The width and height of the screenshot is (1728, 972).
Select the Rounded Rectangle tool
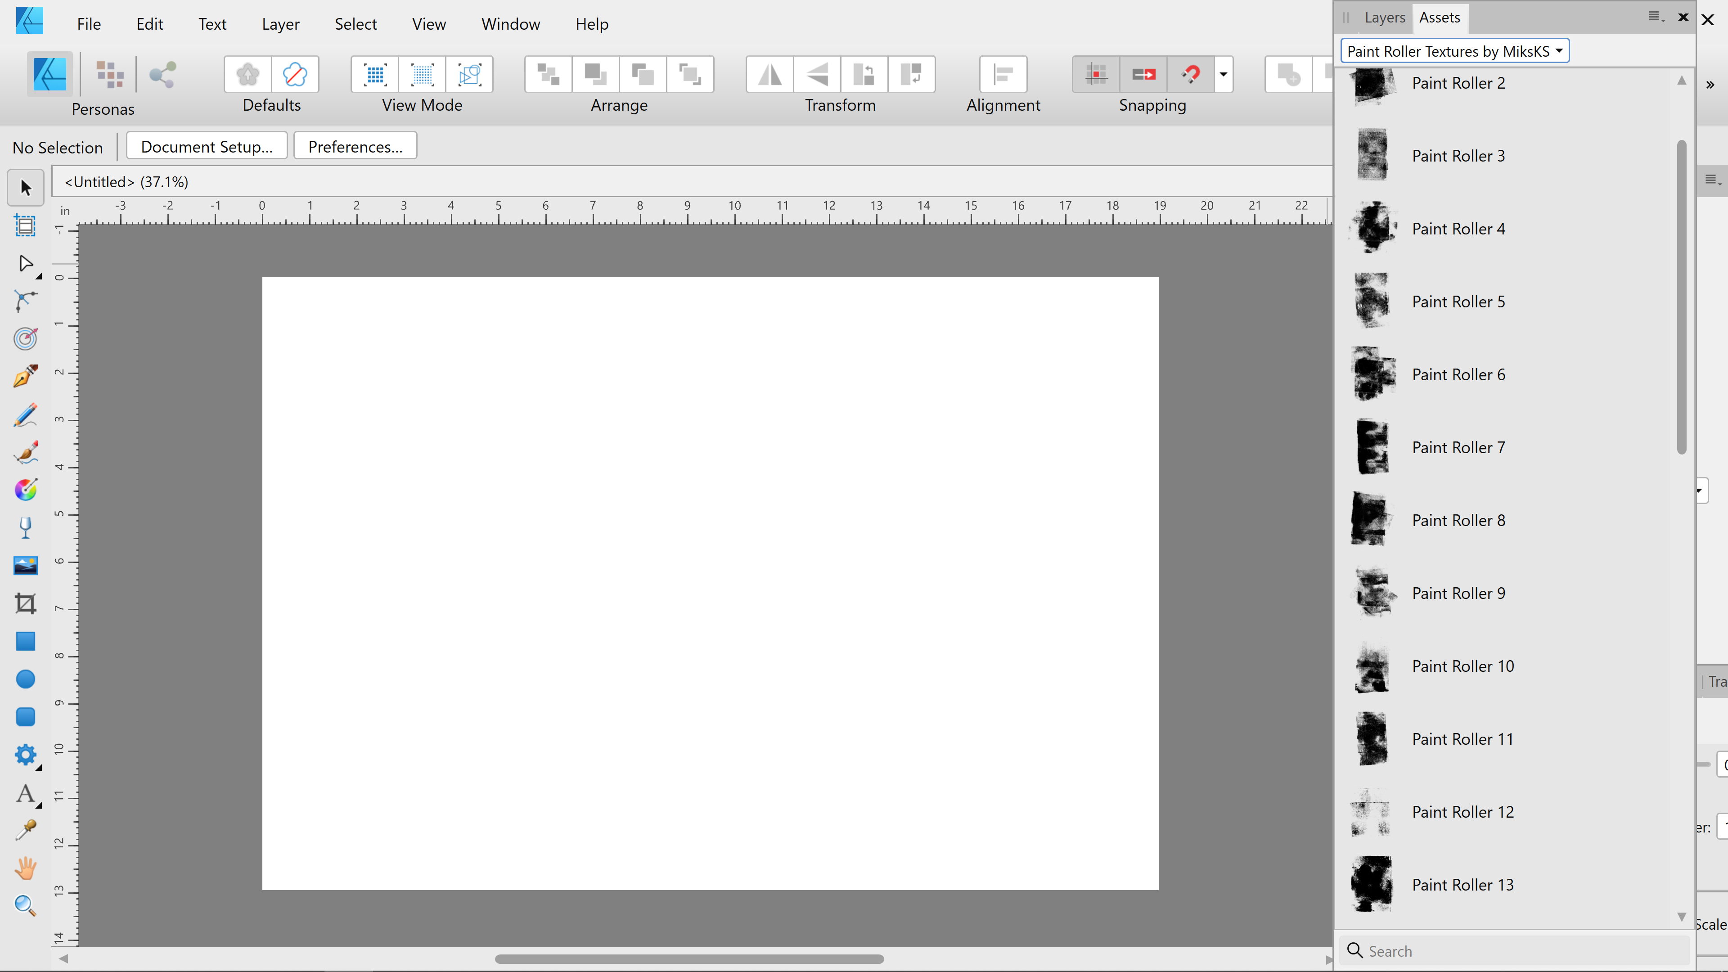coord(26,716)
